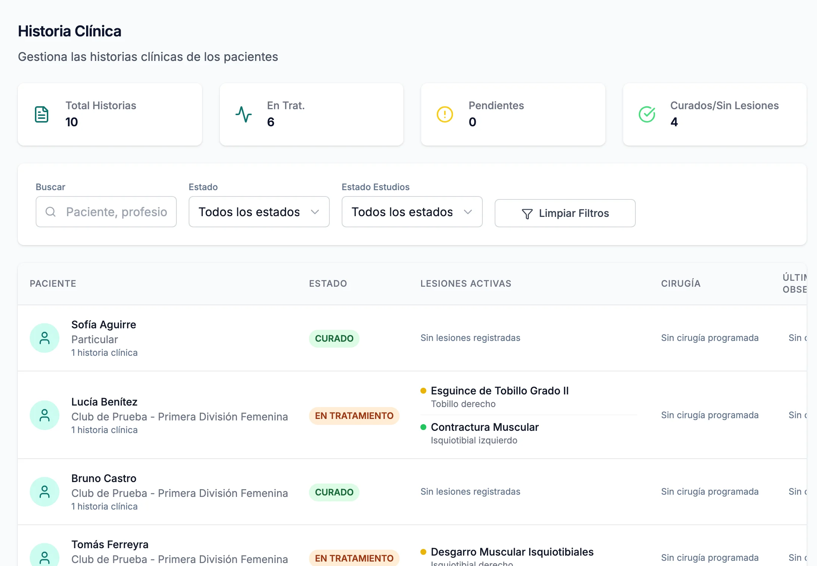Click the En Trat. count 6
The width and height of the screenshot is (817, 566).
271,122
